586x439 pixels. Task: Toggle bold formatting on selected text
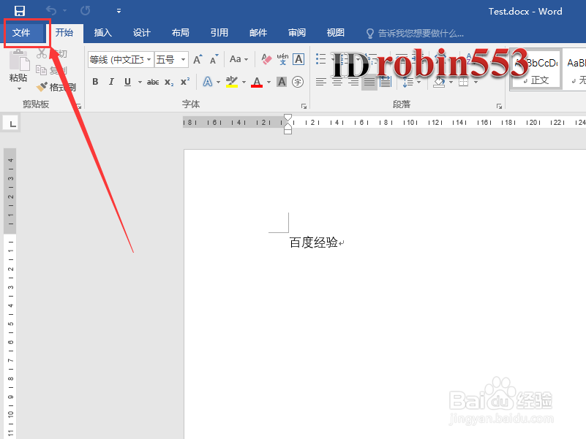94,82
